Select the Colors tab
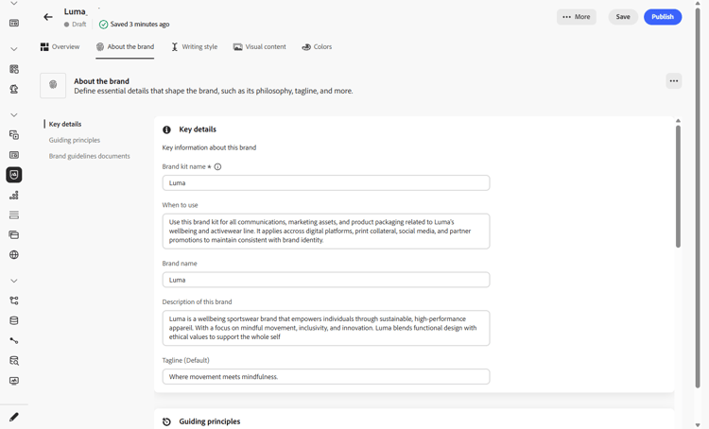The image size is (709, 429). coord(317,46)
